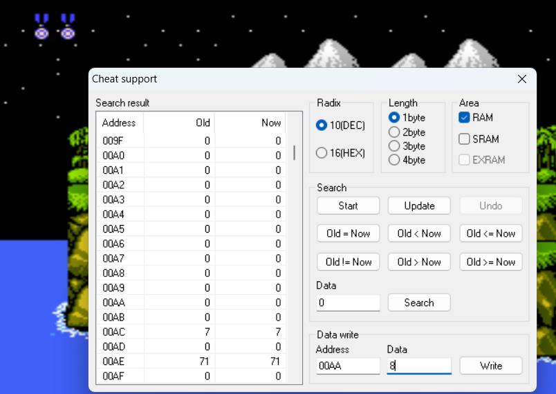The width and height of the screenshot is (556, 394).
Task: Filter with Old >= Now button
Action: (491, 262)
